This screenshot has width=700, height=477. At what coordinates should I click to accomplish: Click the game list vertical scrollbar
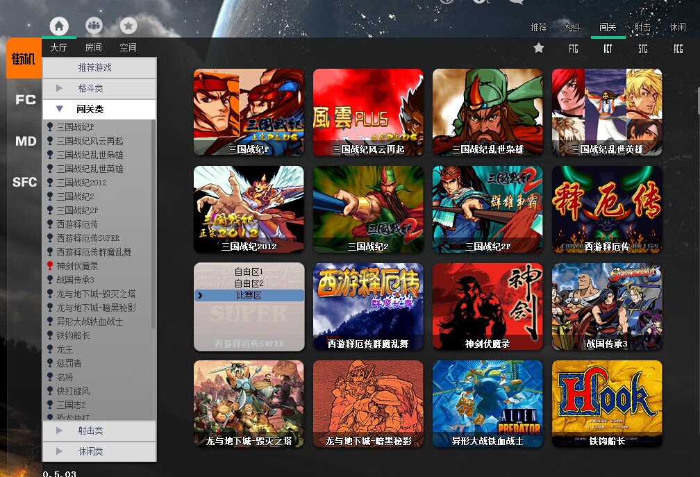pyautogui.click(x=153, y=269)
